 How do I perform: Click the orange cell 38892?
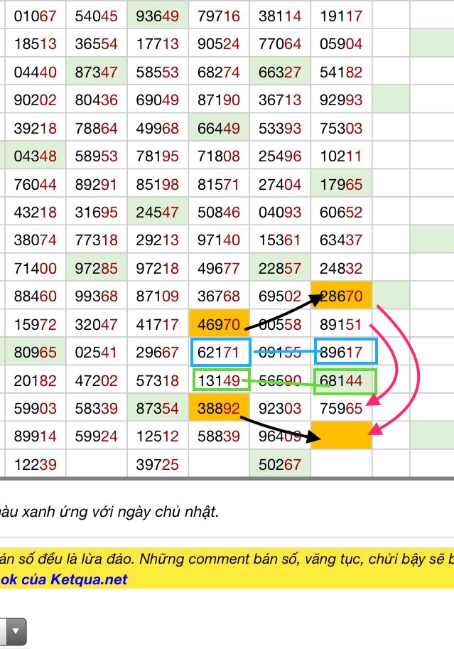click(219, 409)
